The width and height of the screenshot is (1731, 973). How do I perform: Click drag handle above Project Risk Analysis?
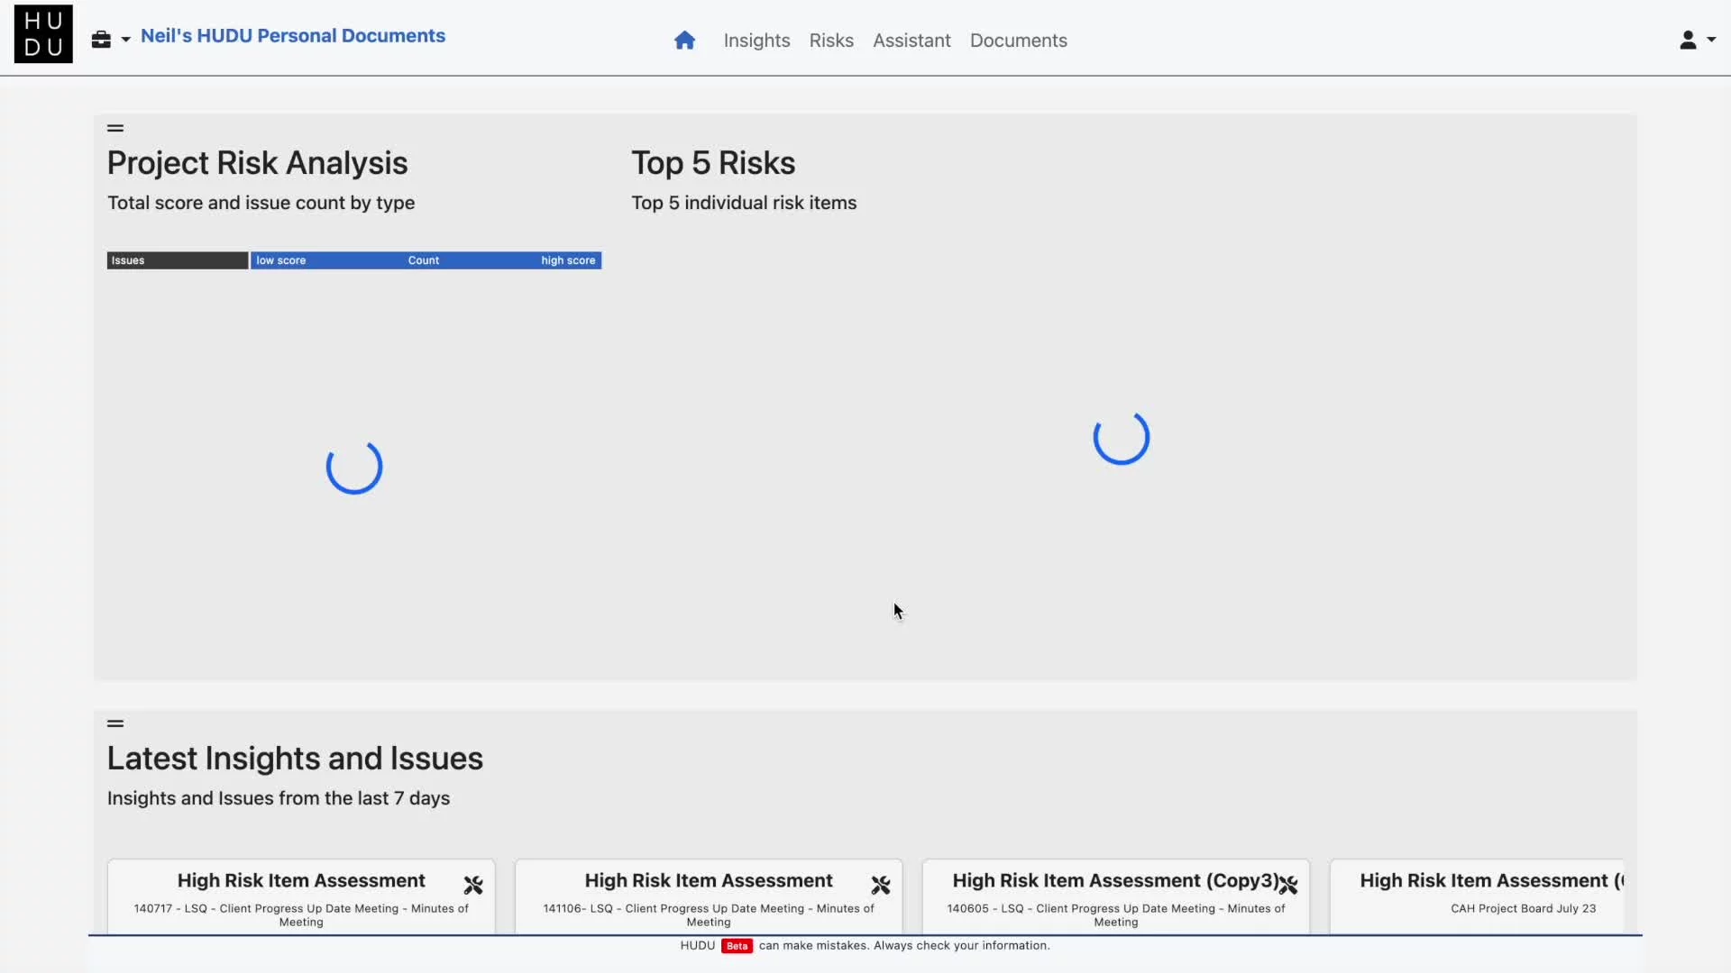coord(115,129)
